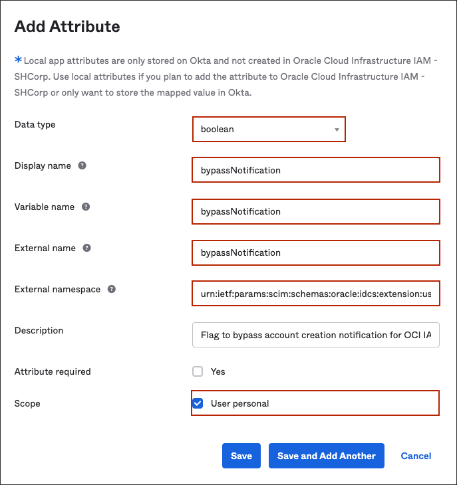Click help icon next to Display name

coord(82,165)
